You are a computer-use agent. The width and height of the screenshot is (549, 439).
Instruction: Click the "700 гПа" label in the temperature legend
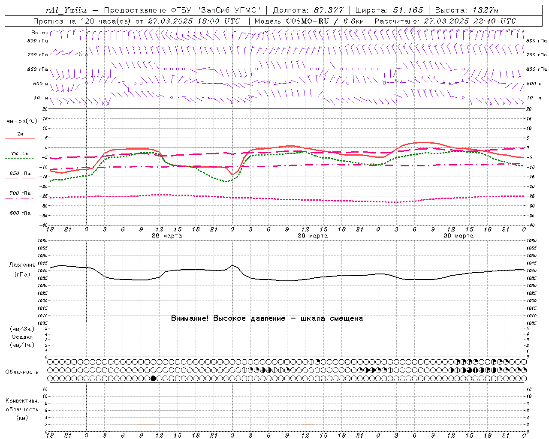[x=20, y=193]
